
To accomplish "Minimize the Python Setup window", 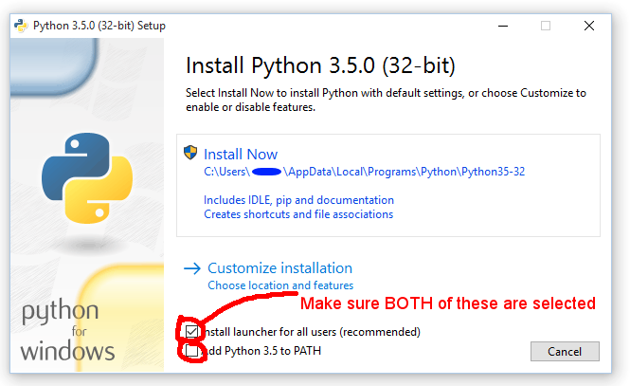I will [x=503, y=26].
